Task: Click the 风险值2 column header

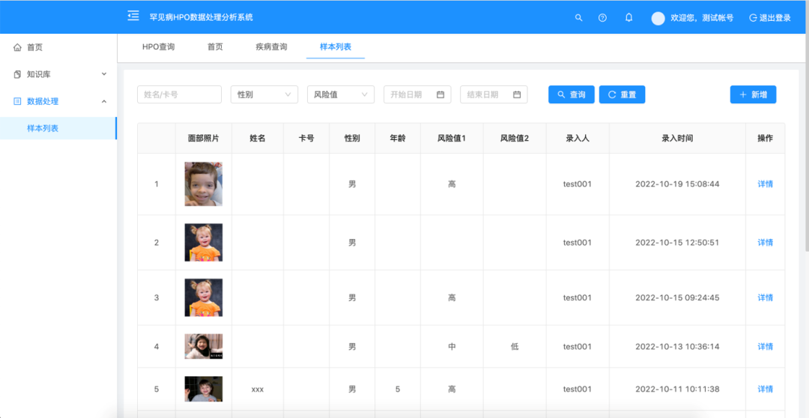Action: click(515, 139)
